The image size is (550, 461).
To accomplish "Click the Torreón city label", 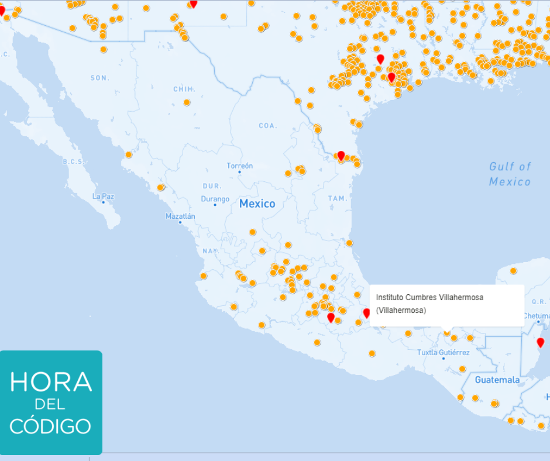I will 239,166.
